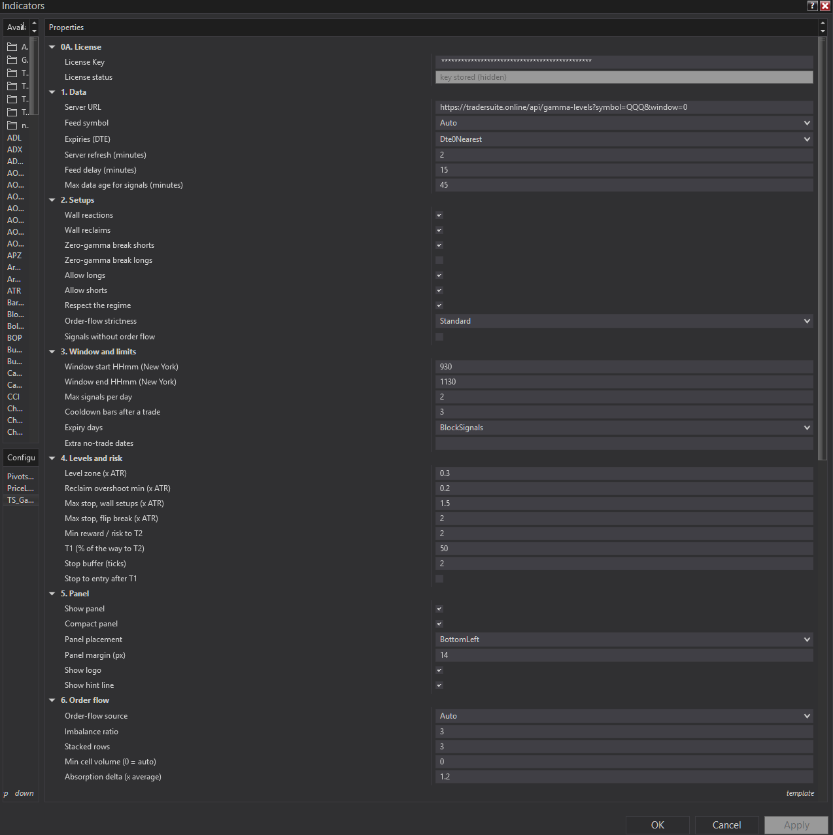Enable Stop to entry after T1
833x835 pixels.
[439, 579]
